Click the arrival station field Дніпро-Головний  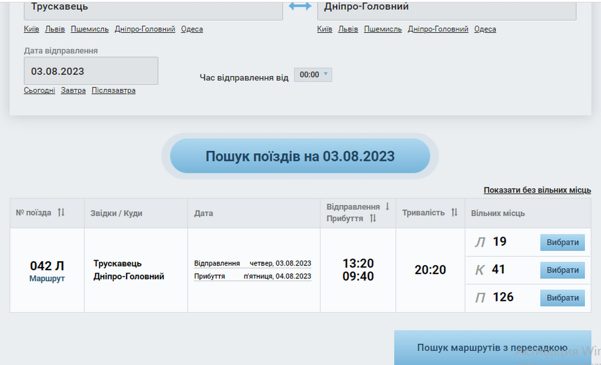click(446, 8)
